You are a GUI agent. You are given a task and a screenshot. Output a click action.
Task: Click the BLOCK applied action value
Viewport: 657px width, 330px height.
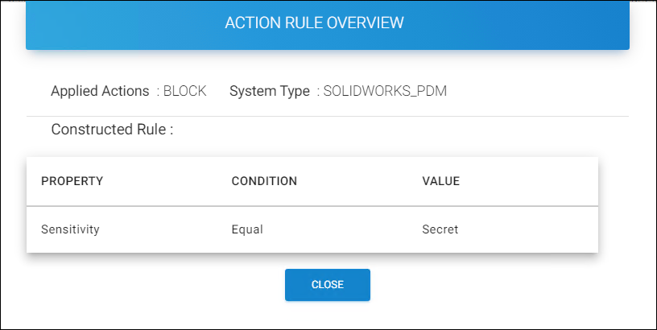click(x=184, y=91)
